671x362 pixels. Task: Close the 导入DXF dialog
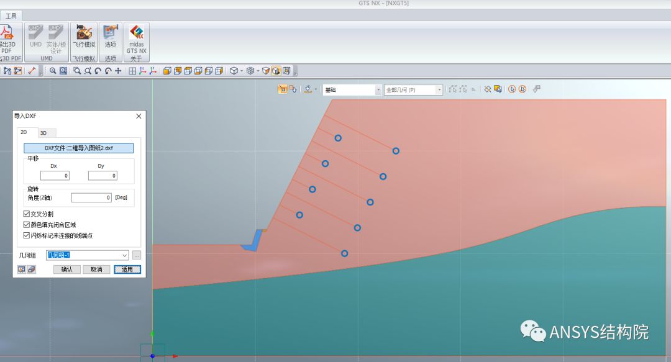point(139,116)
